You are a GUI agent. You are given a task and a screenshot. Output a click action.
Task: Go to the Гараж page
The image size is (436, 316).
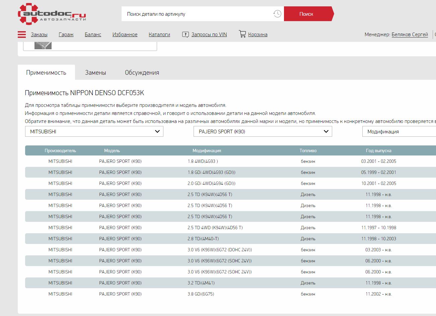coord(66,35)
